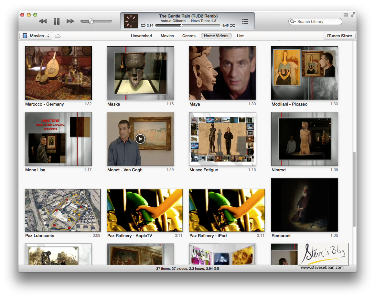The height and width of the screenshot is (298, 375).
Task: Select the Nimrod video thumbnail
Action: [305, 139]
